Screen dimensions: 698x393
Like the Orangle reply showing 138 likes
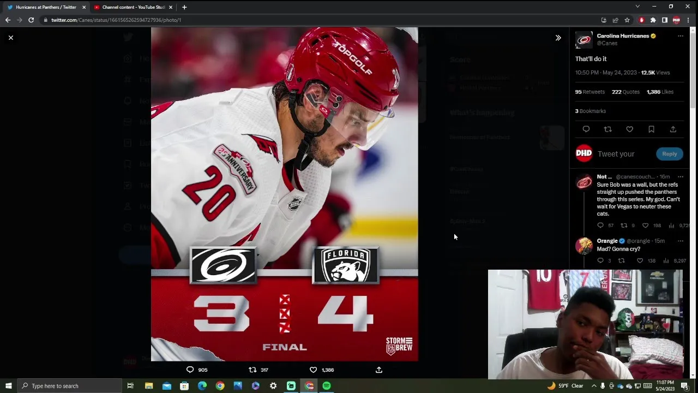click(x=640, y=261)
